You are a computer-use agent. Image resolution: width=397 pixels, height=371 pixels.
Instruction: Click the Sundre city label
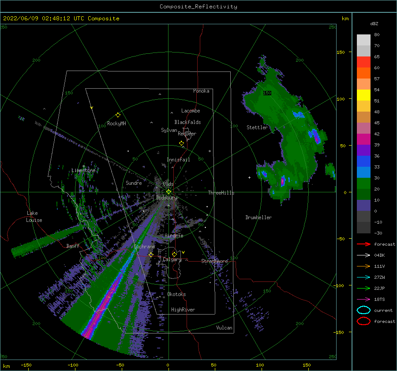click(134, 183)
